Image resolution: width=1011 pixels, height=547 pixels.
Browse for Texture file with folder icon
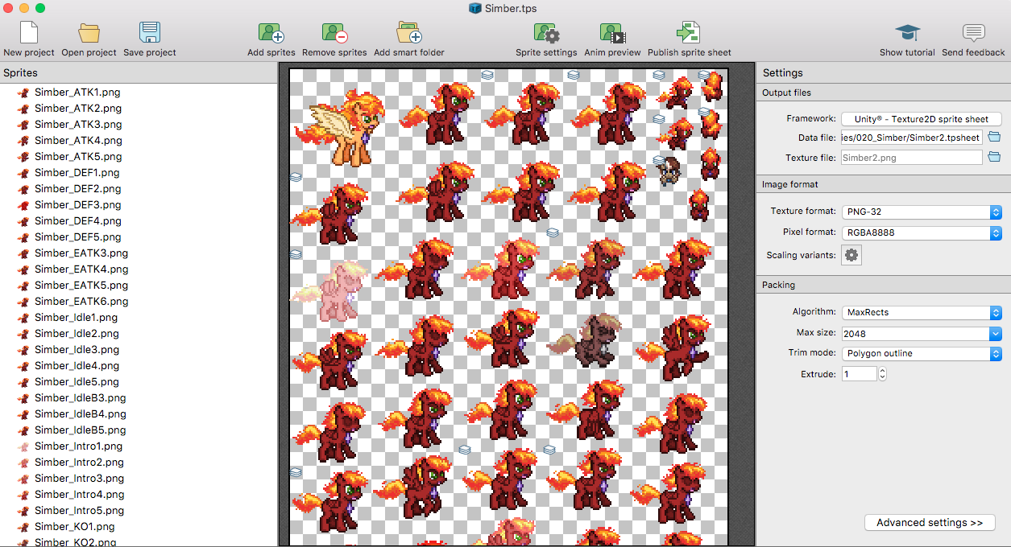(x=994, y=158)
